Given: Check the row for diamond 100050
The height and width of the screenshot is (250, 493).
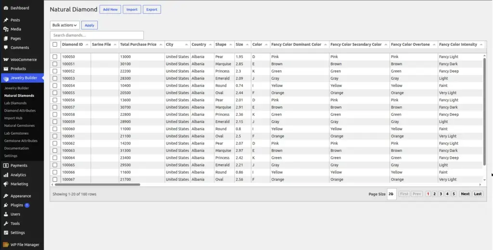Looking at the screenshot, I should point(55,57).
